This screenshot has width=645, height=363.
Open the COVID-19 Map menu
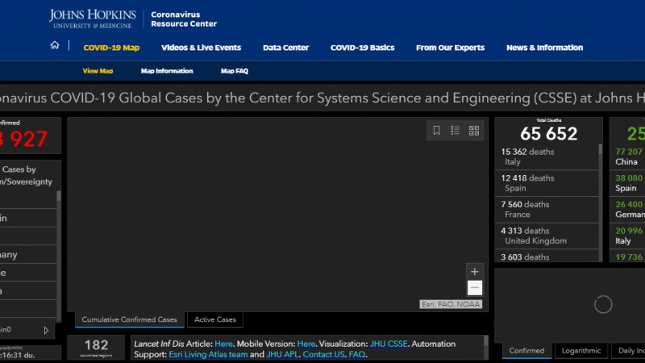pos(111,48)
